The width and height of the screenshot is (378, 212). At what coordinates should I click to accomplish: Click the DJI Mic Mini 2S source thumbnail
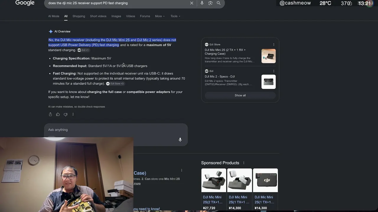(x=268, y=56)
